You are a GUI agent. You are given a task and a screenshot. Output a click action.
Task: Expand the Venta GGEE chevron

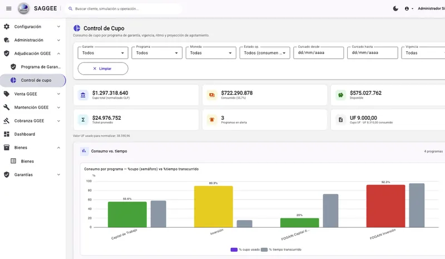coord(58,94)
